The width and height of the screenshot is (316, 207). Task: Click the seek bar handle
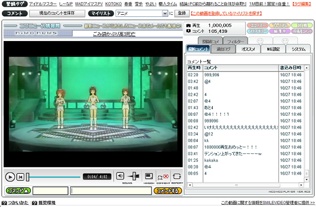pyautogui.click(x=28, y=177)
